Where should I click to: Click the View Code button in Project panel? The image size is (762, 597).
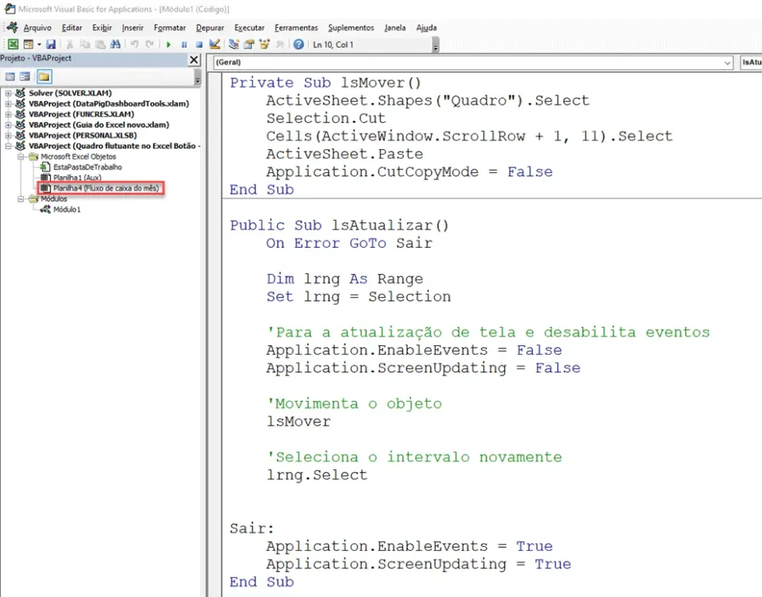pos(10,77)
